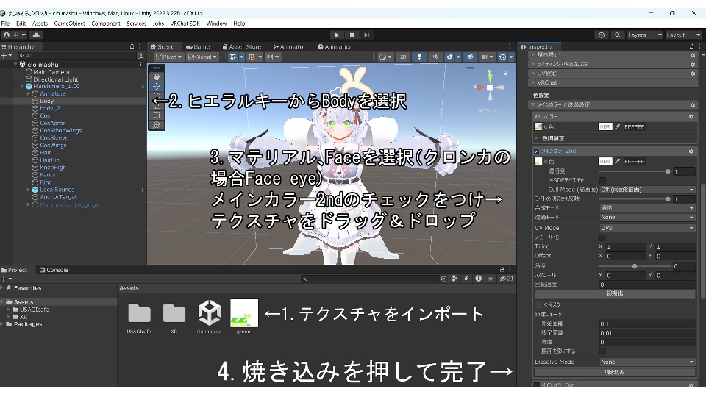Toggle 2D view mode
Screen dimensions: 706x397
pos(403,57)
